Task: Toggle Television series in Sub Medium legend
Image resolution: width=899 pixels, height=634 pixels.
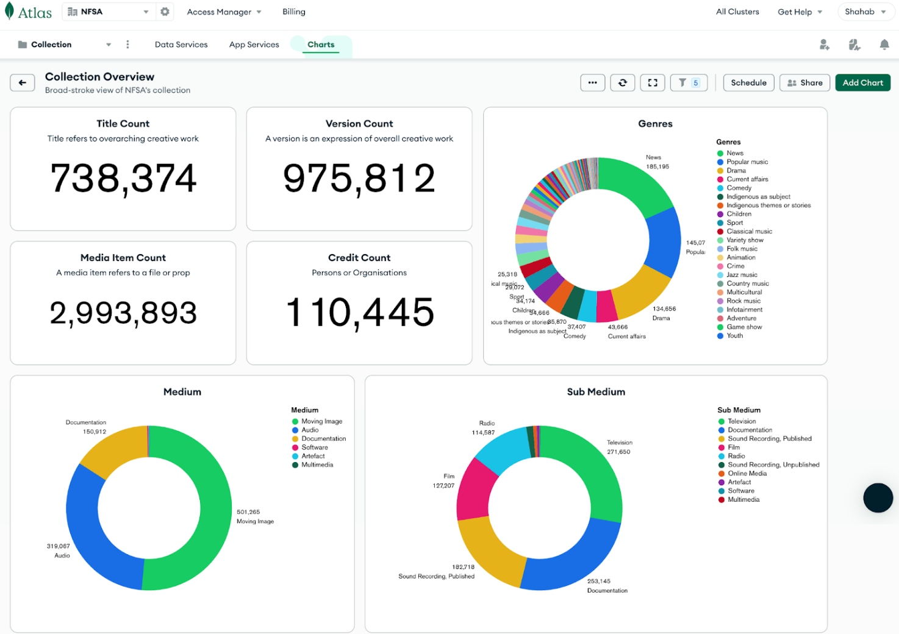Action: (x=741, y=421)
